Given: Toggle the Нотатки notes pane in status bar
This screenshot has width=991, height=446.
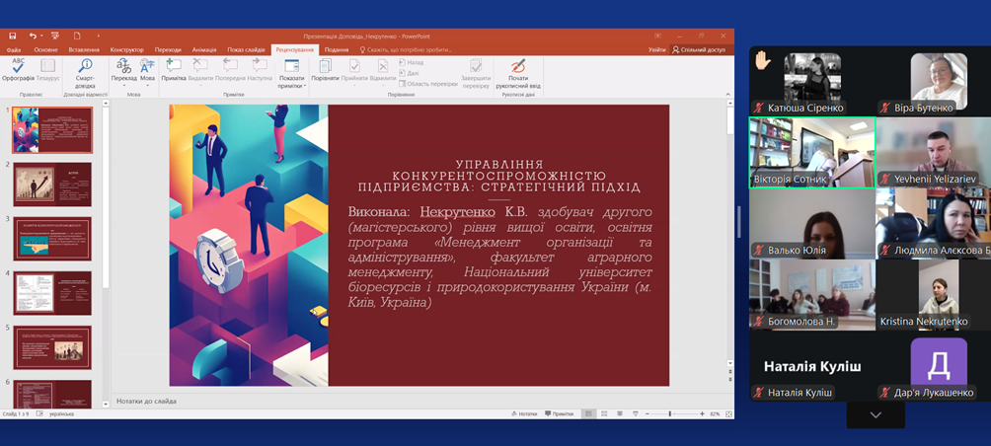Looking at the screenshot, I should point(525,413).
